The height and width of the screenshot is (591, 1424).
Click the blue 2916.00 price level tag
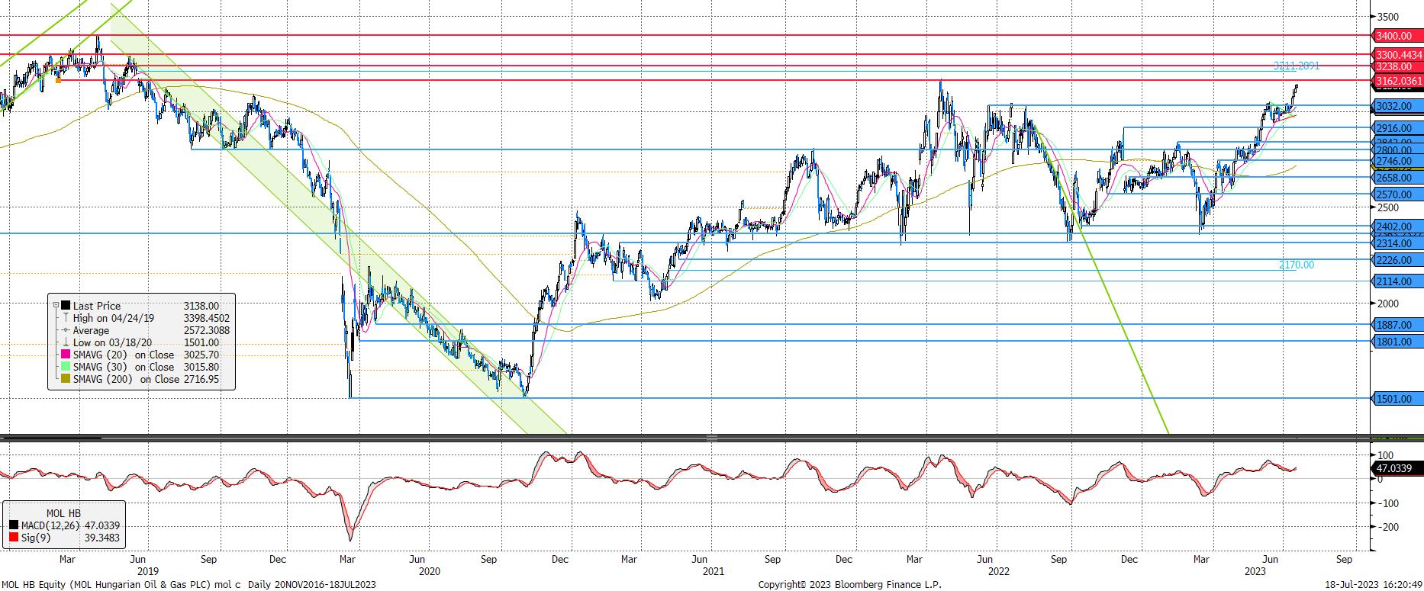click(x=1398, y=128)
